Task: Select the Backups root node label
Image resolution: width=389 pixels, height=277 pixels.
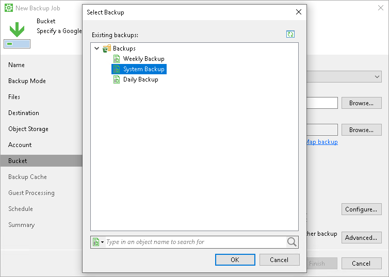Action: click(x=124, y=48)
